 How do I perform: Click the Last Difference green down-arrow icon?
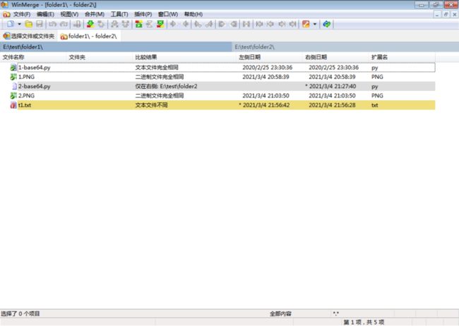pos(160,24)
